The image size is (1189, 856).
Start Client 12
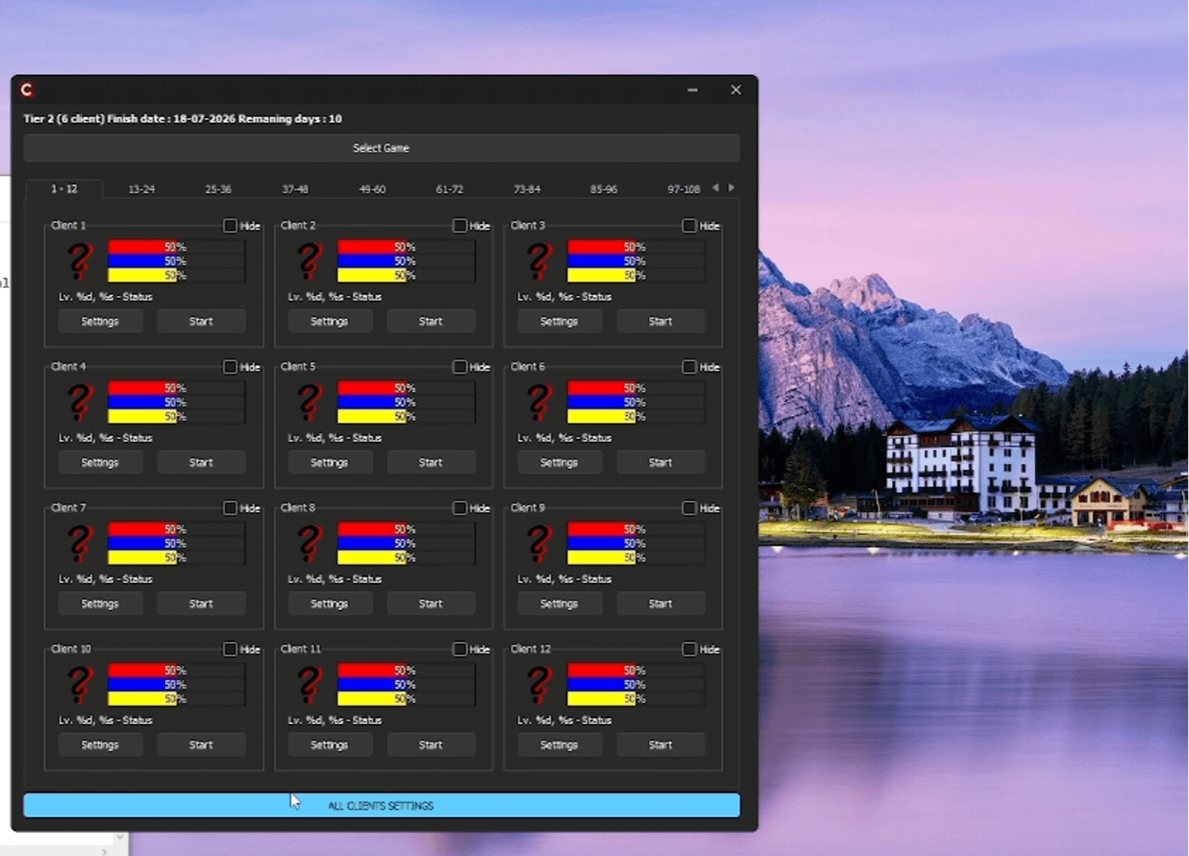(660, 744)
